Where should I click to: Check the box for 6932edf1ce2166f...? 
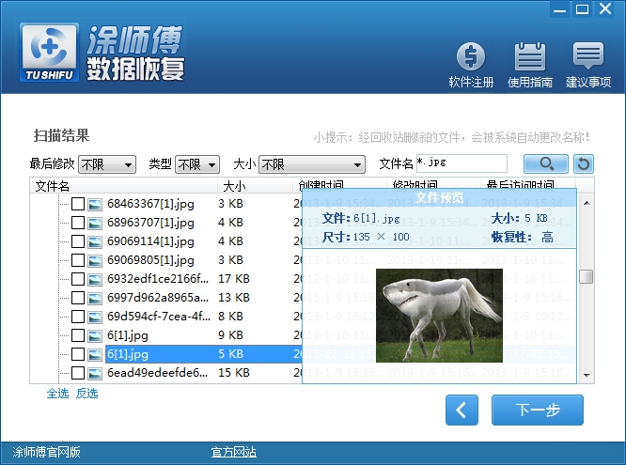[x=78, y=279]
